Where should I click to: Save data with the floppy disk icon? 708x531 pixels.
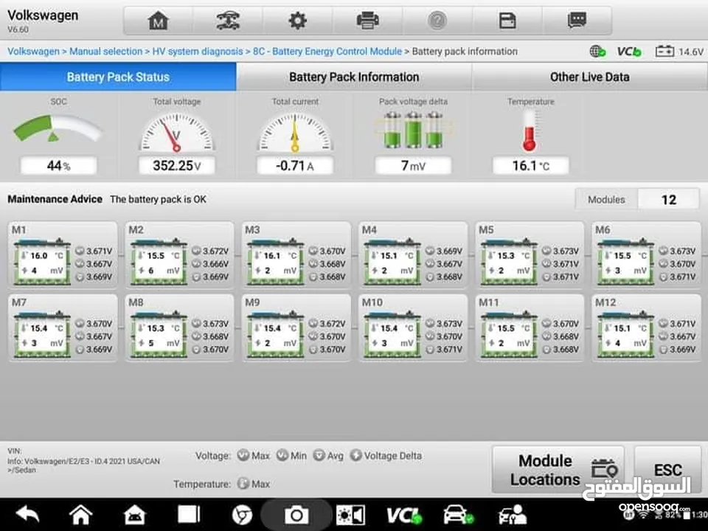pyautogui.click(x=507, y=21)
